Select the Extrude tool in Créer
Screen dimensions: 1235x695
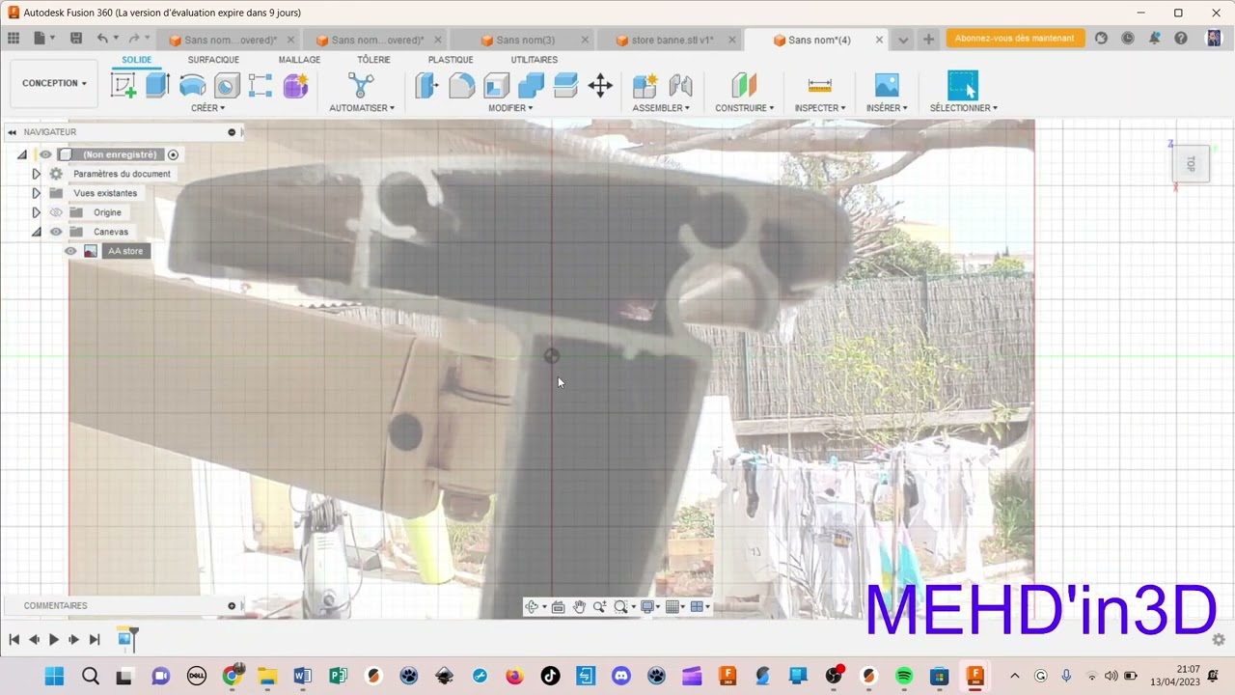click(x=157, y=85)
